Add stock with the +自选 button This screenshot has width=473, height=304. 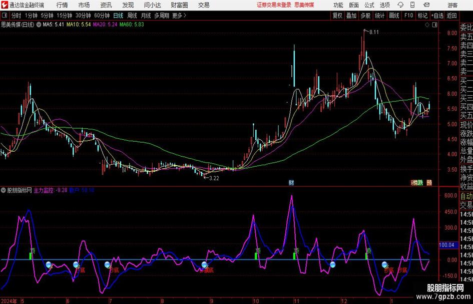(x=437, y=15)
